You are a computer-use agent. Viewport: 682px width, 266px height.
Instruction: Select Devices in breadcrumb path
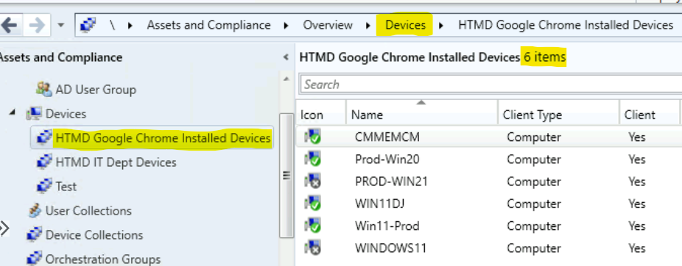pos(405,25)
